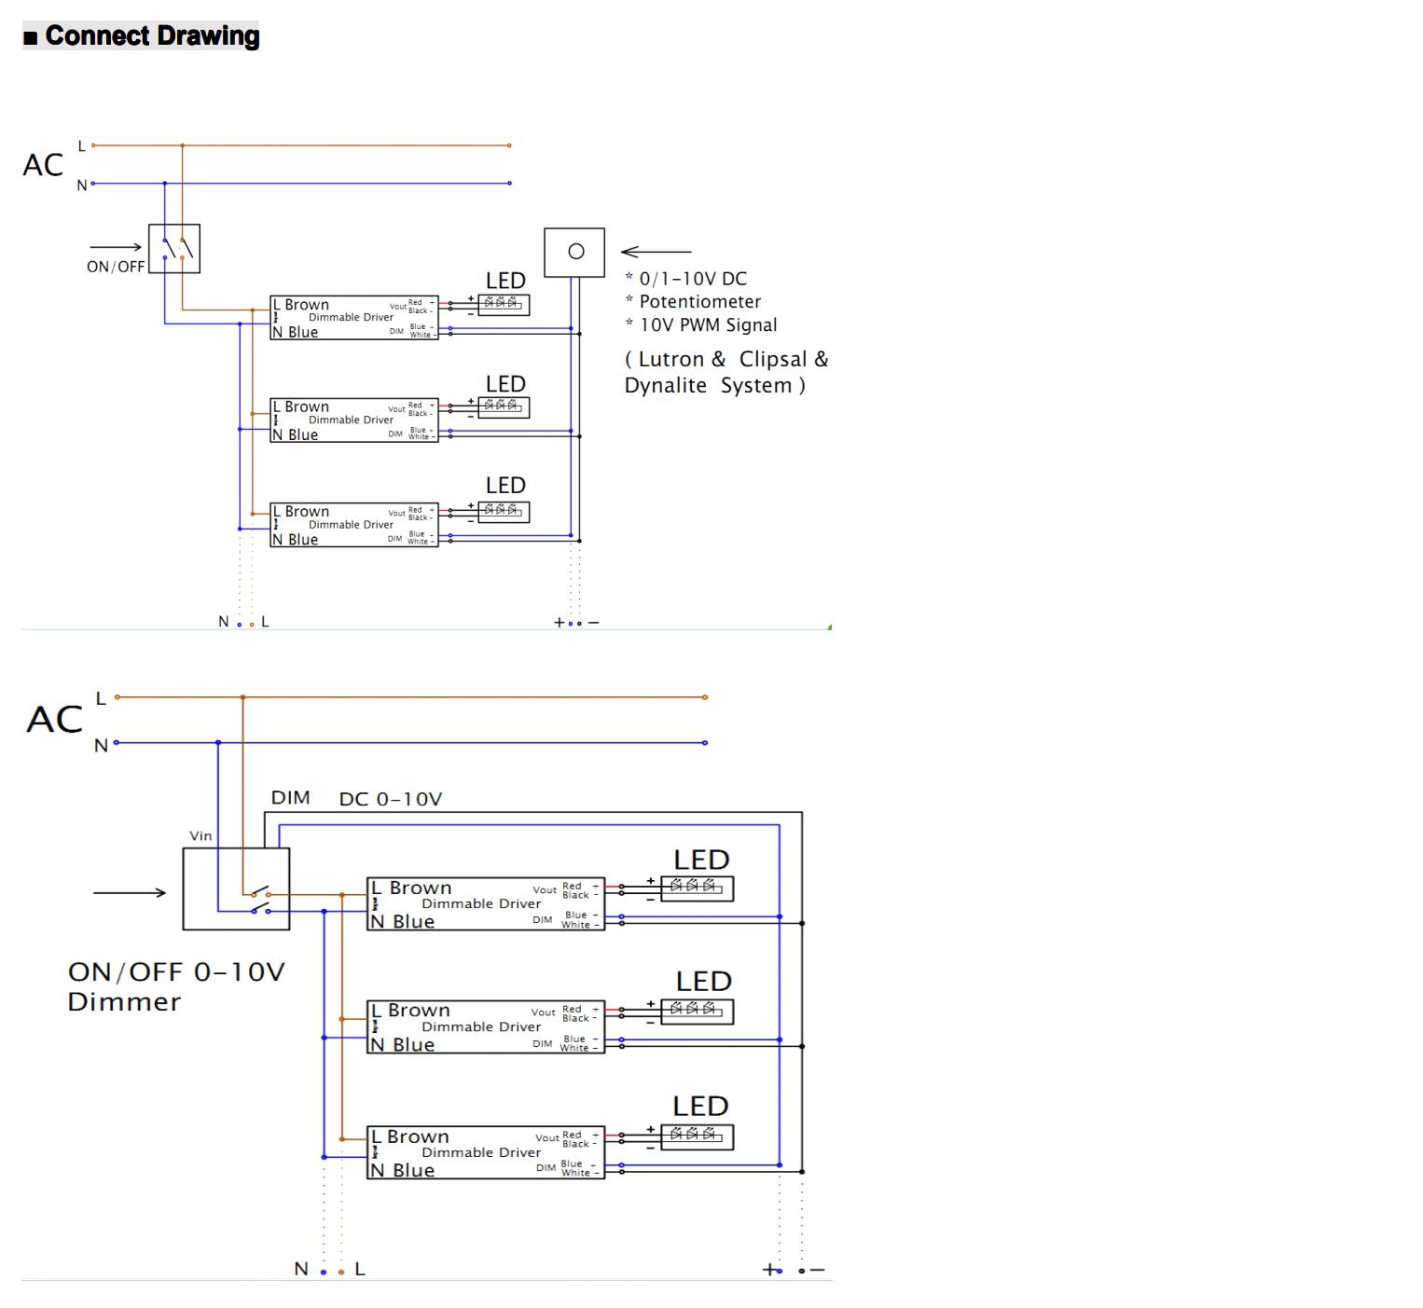This screenshot has width=1423, height=1308.
Task: Click the first Dimmable Driver box in the 0-10V dimmer diagram
Action: [486, 904]
